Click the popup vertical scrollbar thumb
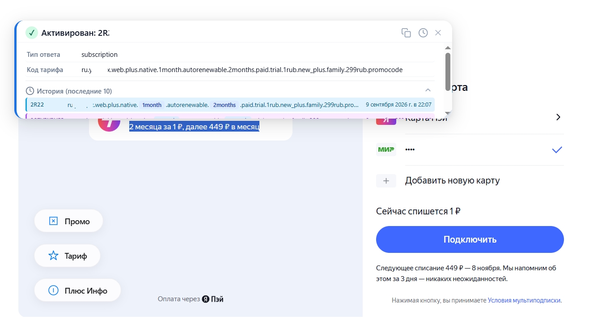 click(x=448, y=72)
